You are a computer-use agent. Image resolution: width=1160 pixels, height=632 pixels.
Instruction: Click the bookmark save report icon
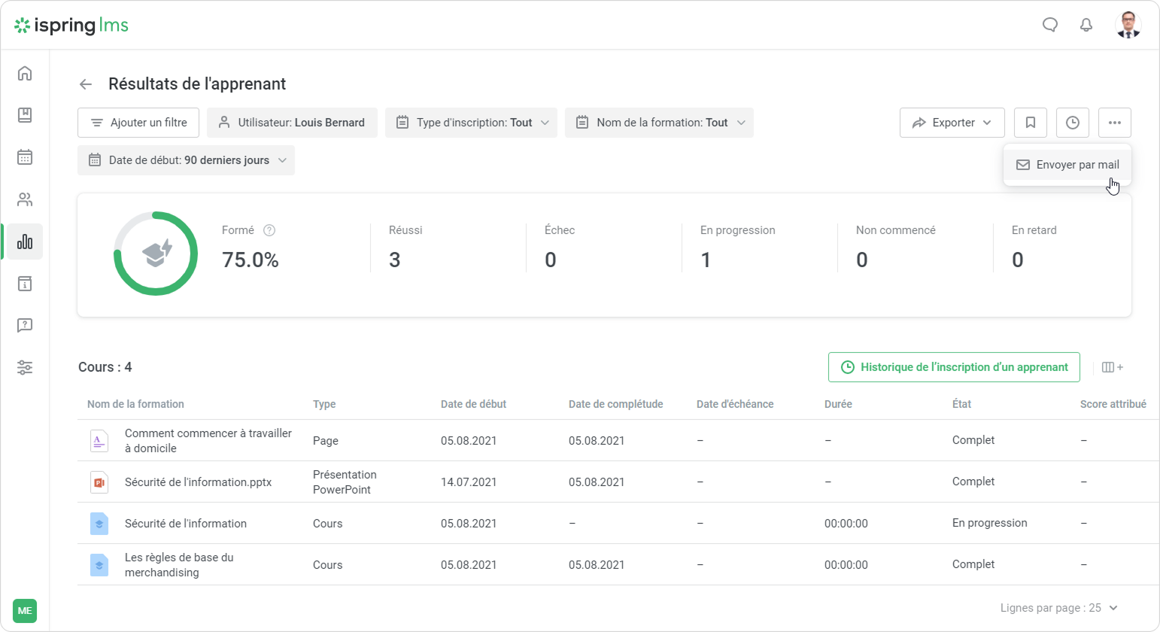point(1030,123)
